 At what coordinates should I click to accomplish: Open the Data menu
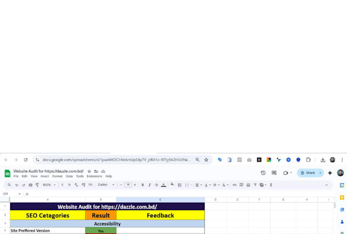click(x=69, y=176)
